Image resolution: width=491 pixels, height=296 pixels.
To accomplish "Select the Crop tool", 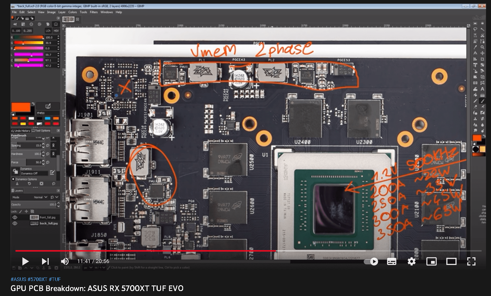I will (482, 59).
